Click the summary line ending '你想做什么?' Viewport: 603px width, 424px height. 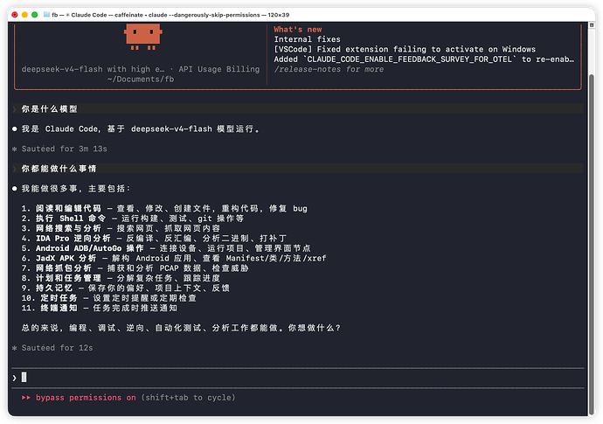(181, 328)
